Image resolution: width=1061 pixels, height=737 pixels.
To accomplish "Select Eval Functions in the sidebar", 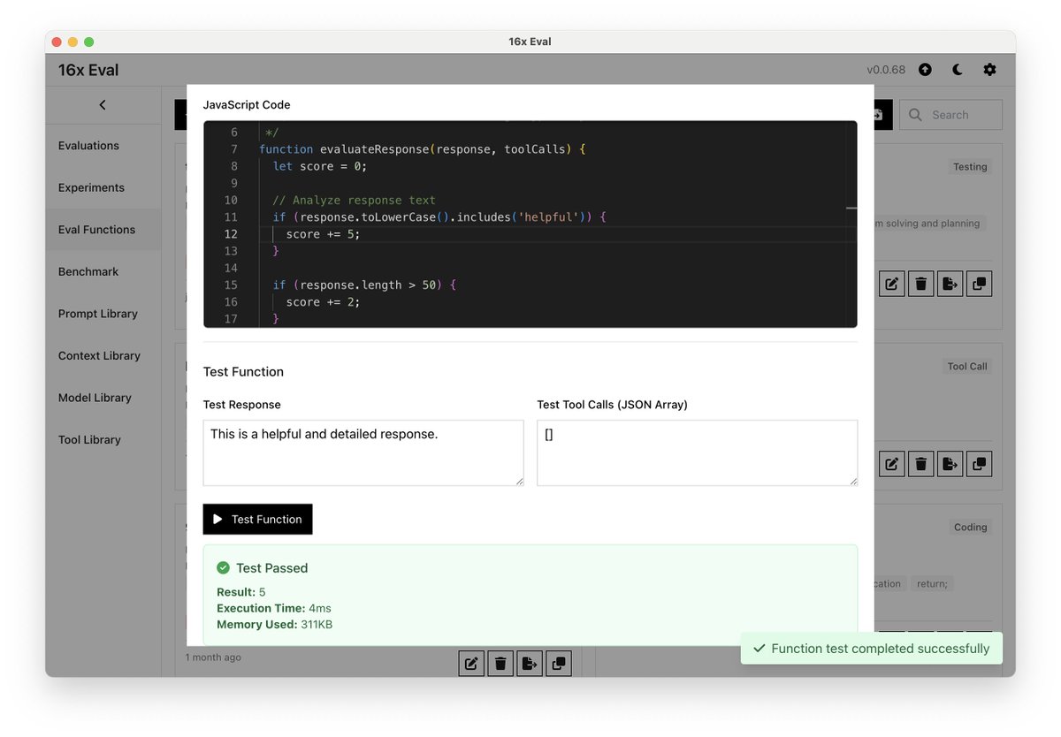I will point(96,230).
